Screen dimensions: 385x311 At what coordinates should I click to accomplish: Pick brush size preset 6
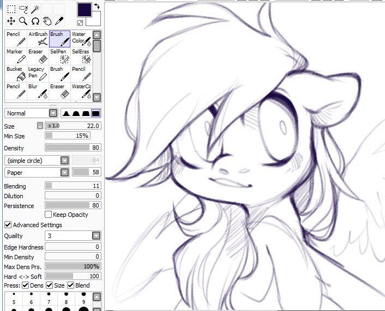tap(31, 298)
